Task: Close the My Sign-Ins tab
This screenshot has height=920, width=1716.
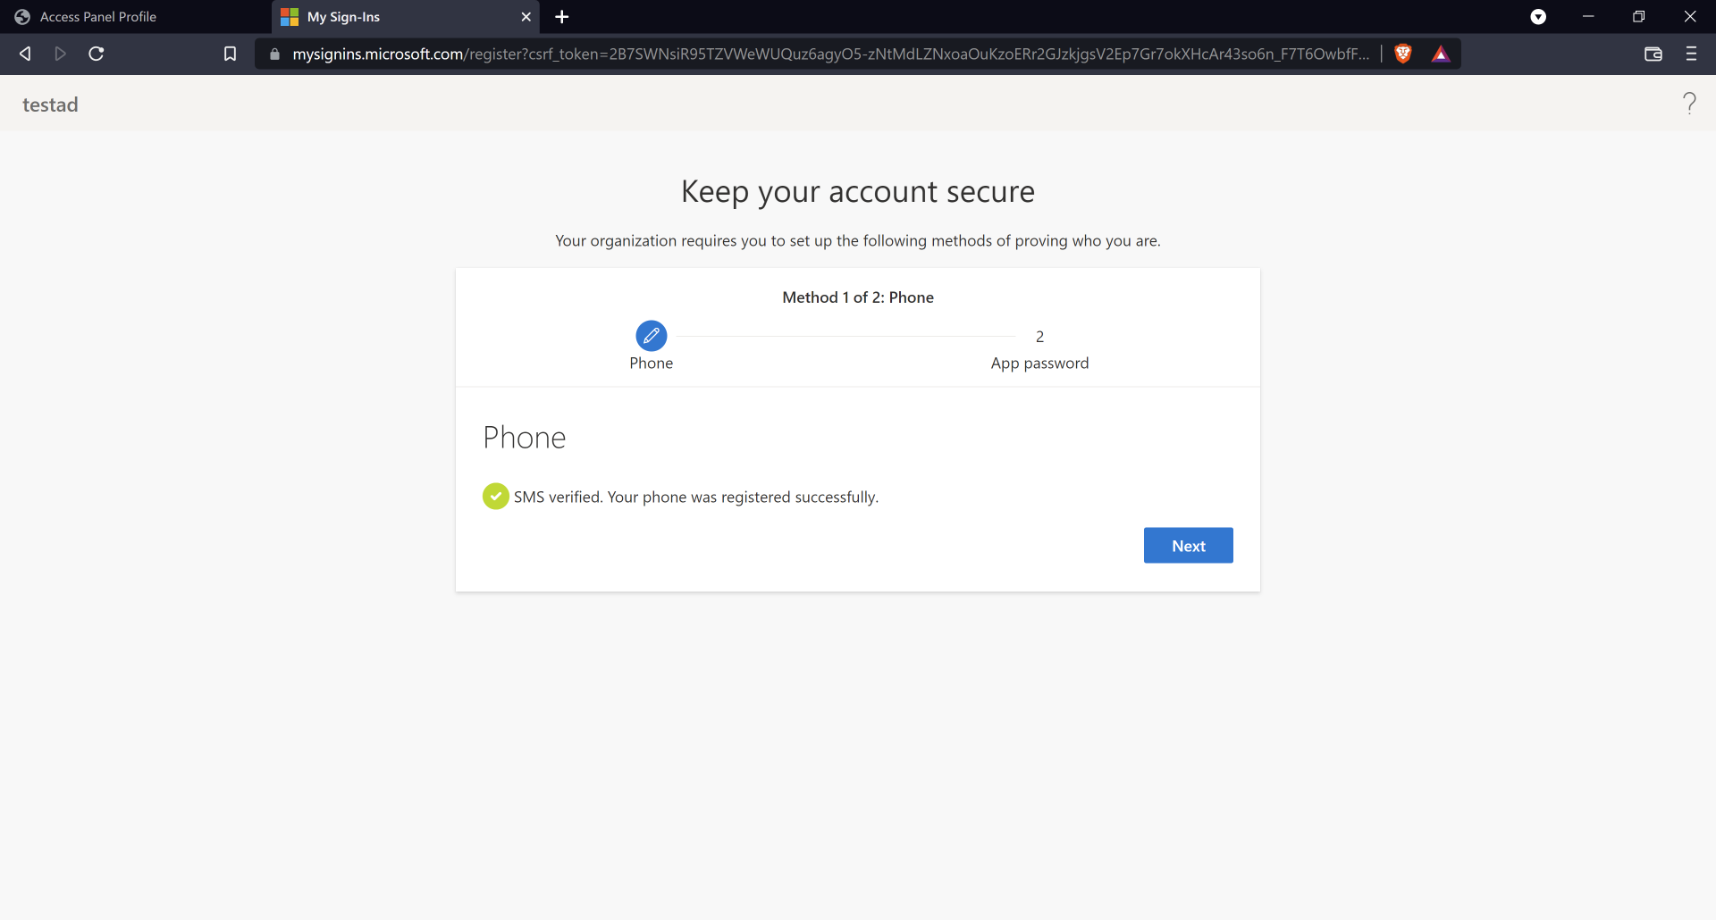Action: click(x=526, y=17)
